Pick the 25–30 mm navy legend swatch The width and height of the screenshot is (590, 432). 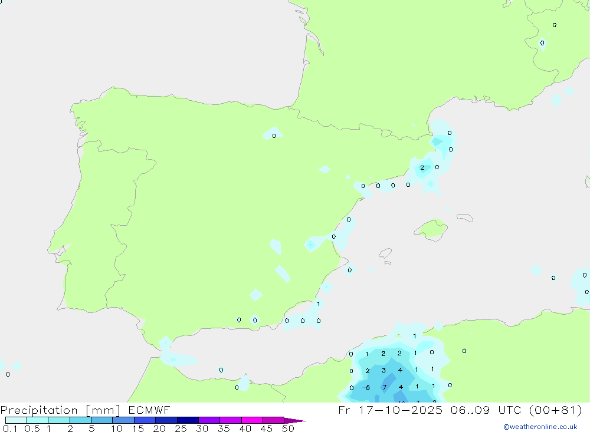[188, 420]
